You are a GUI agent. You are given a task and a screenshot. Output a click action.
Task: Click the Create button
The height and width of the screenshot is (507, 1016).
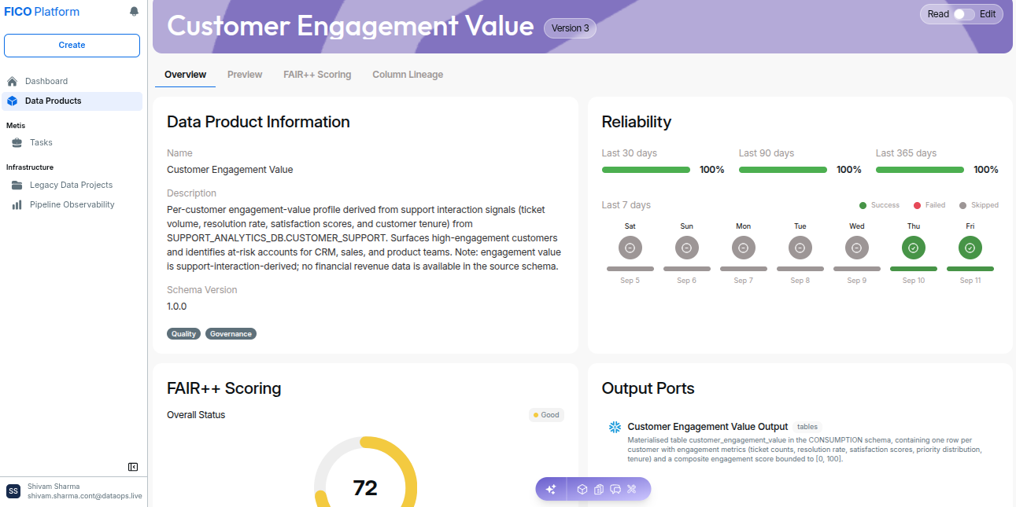point(72,46)
